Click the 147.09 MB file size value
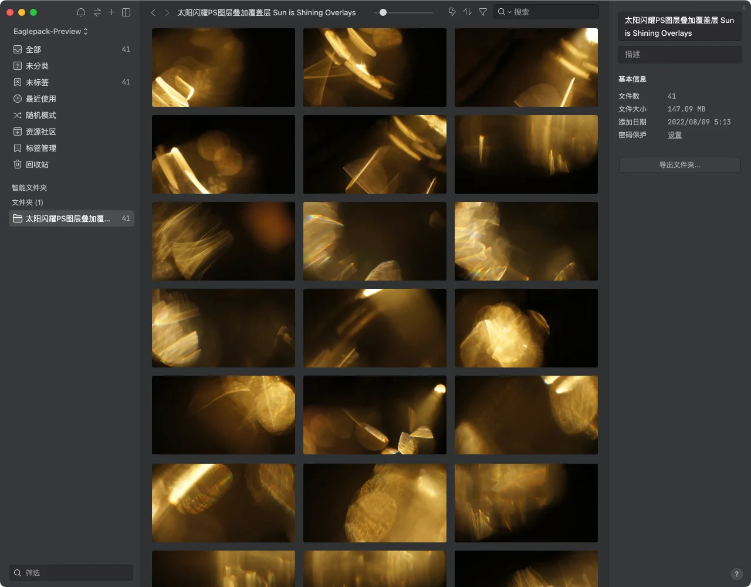 (686, 109)
